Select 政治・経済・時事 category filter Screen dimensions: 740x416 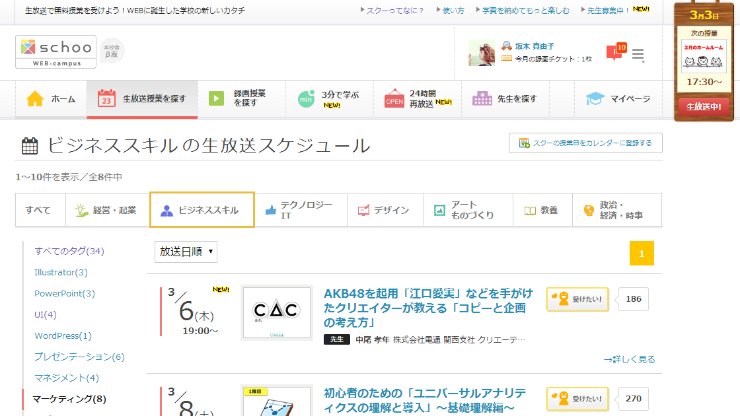(x=616, y=210)
